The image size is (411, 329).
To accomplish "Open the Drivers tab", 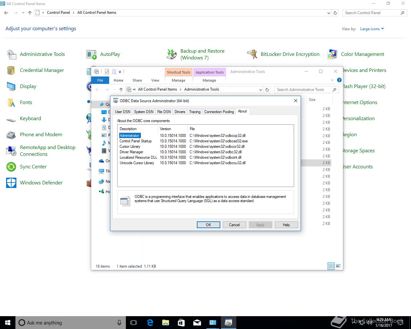I will coord(180,112).
